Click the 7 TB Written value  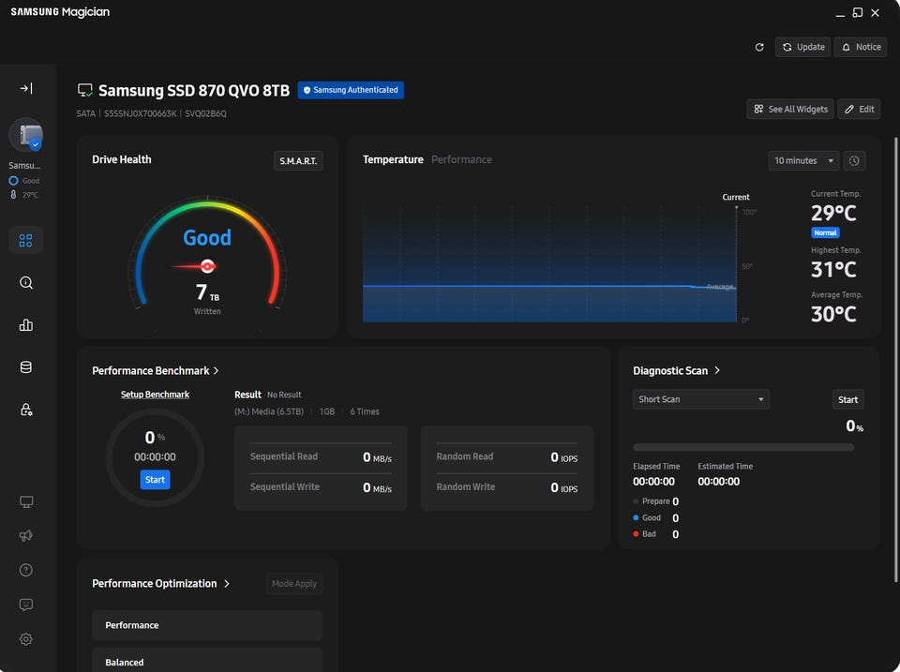tap(207, 292)
